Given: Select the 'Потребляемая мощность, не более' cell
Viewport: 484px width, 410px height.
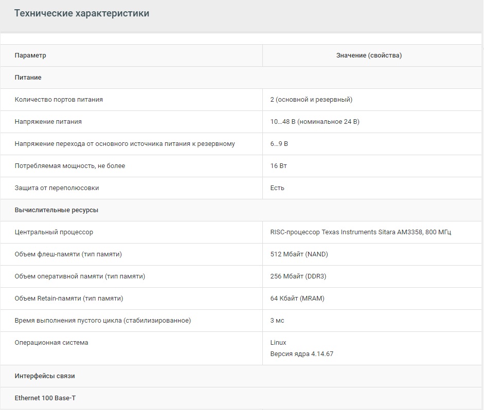Looking at the screenshot, I should pos(70,166).
